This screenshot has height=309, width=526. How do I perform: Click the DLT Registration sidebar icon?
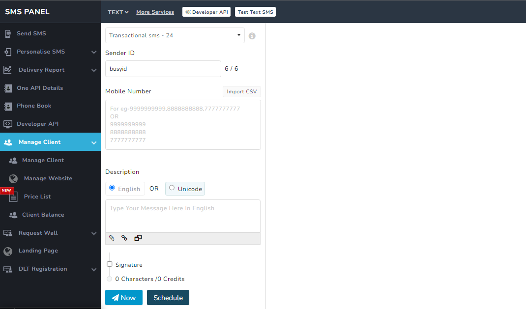click(8, 269)
